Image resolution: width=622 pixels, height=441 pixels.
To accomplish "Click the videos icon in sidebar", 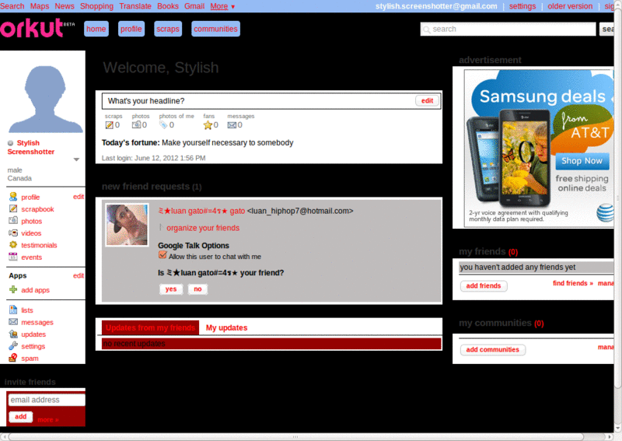I will tap(13, 233).
